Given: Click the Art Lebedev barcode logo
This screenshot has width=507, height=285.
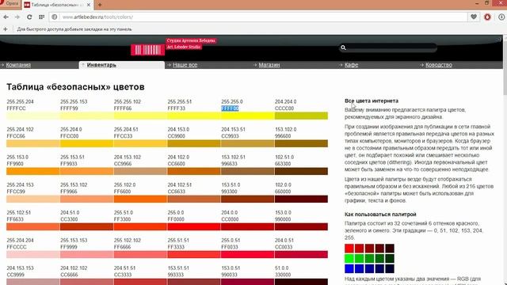Looking at the screenshot, I should 147,50.
